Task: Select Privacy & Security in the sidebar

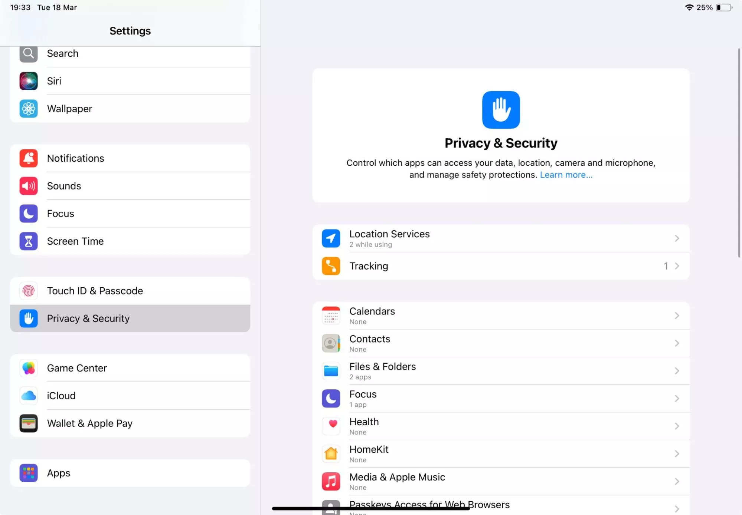Action: [x=130, y=318]
